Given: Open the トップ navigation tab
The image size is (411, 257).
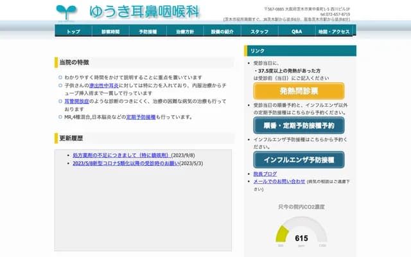Looking at the screenshot, I should pos(73,31).
